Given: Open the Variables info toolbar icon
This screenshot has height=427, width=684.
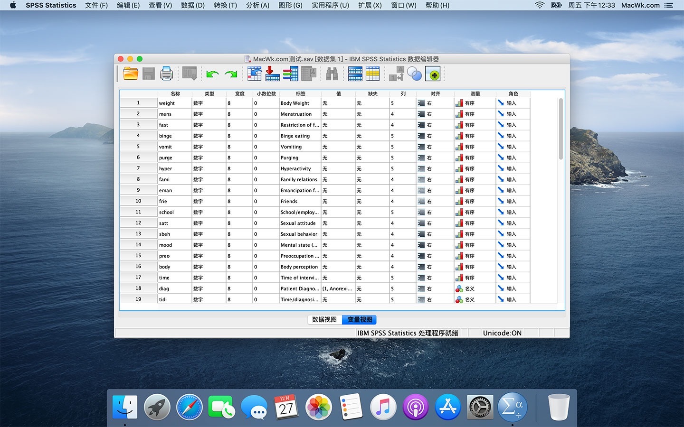Looking at the screenshot, I should [x=290, y=74].
